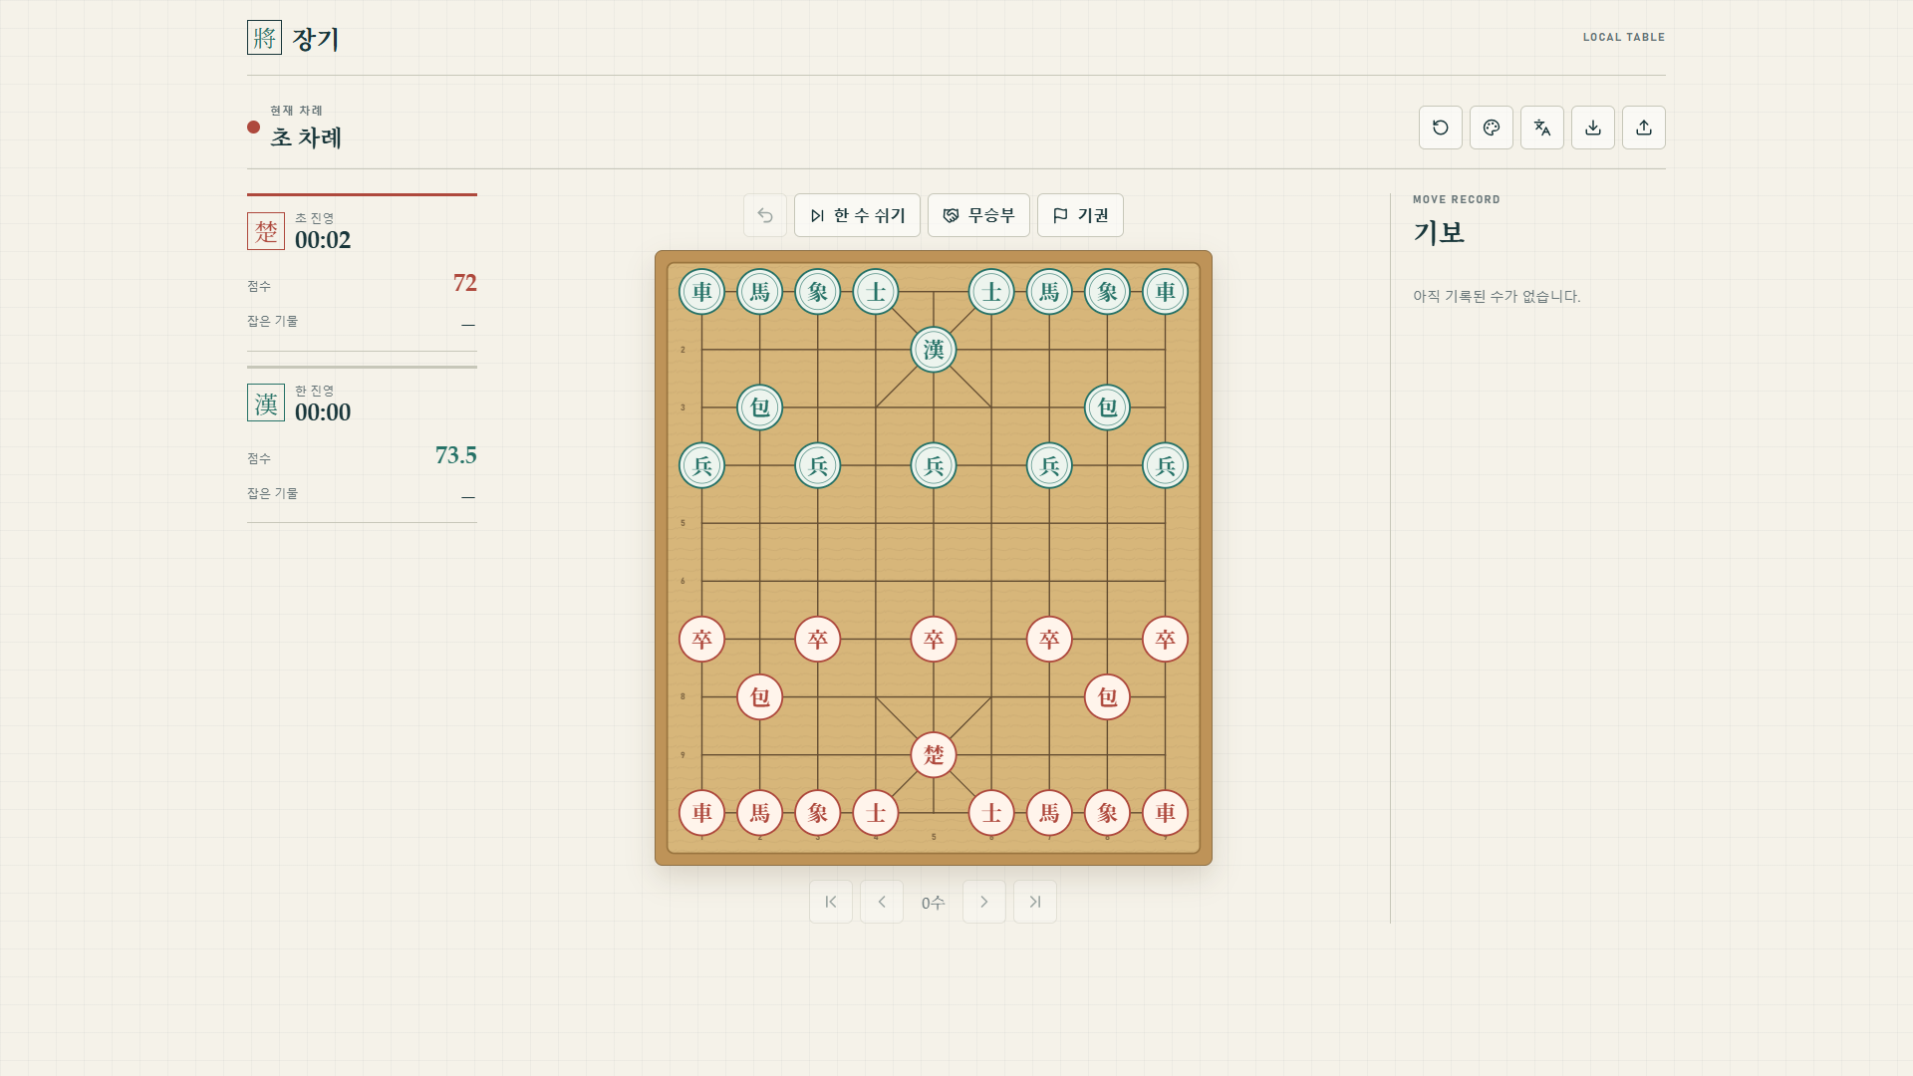
Task: Select the left red 包 cannon
Action: coord(759,696)
